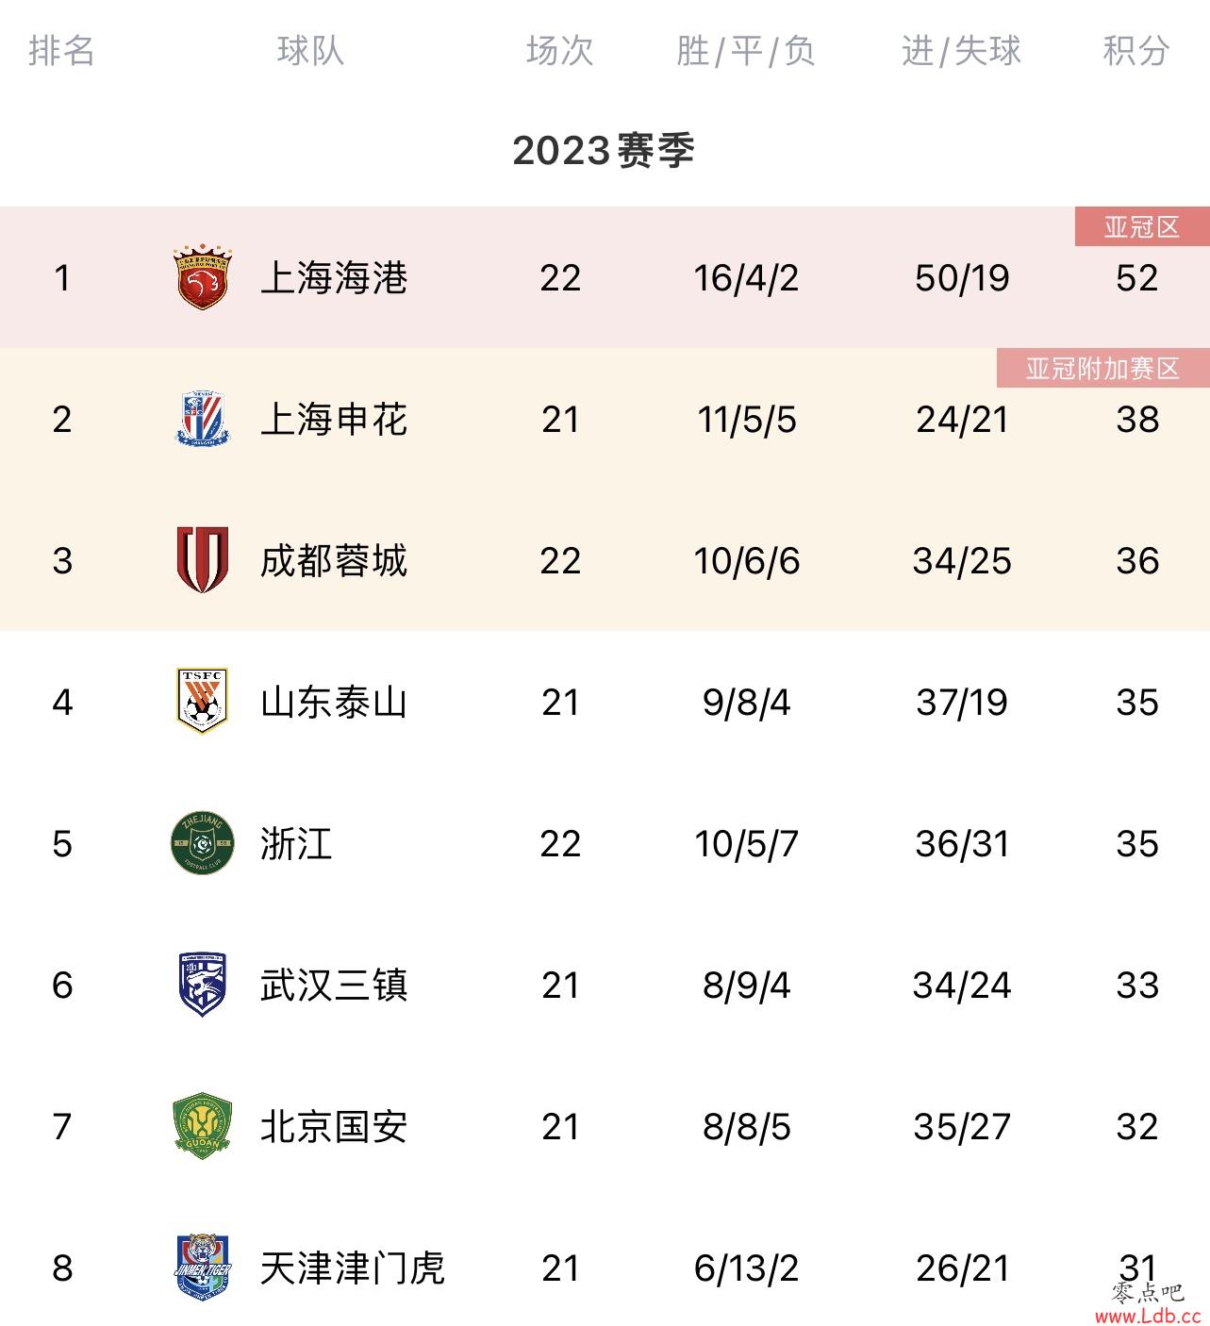Click the 进/失球 column header
Screen dimensions: 1210x1326
pyautogui.click(x=961, y=50)
